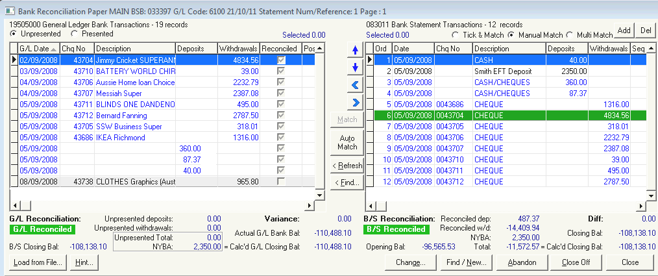The width and height of the screenshot is (658, 276).
Task: Click the ledger Description column header
Action: coord(135,49)
